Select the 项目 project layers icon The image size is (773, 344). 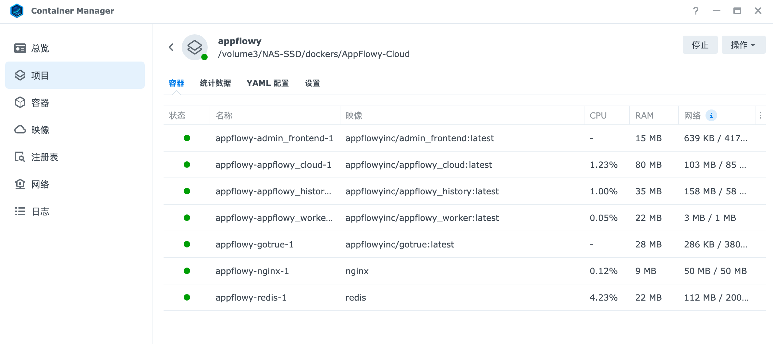(x=20, y=75)
